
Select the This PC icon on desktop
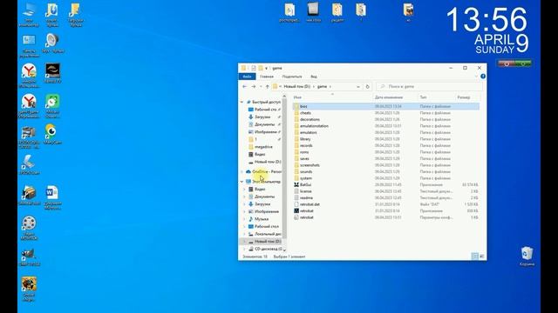click(x=29, y=15)
